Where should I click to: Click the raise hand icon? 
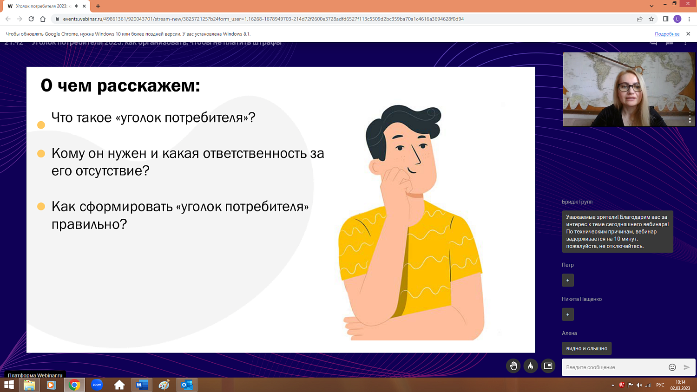(x=513, y=366)
